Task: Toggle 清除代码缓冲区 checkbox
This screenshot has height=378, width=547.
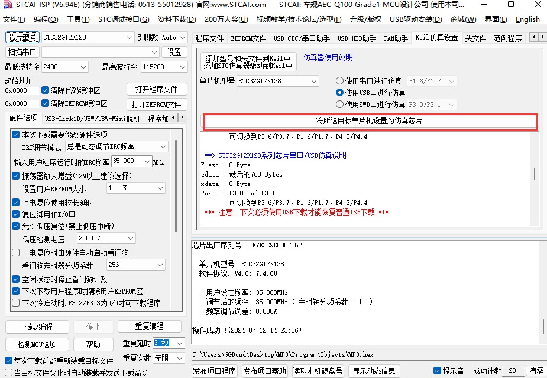Action: tap(45, 90)
